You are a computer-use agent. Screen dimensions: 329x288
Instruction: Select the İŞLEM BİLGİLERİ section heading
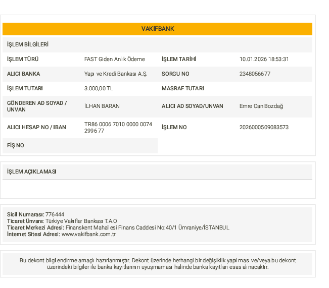[28, 44]
